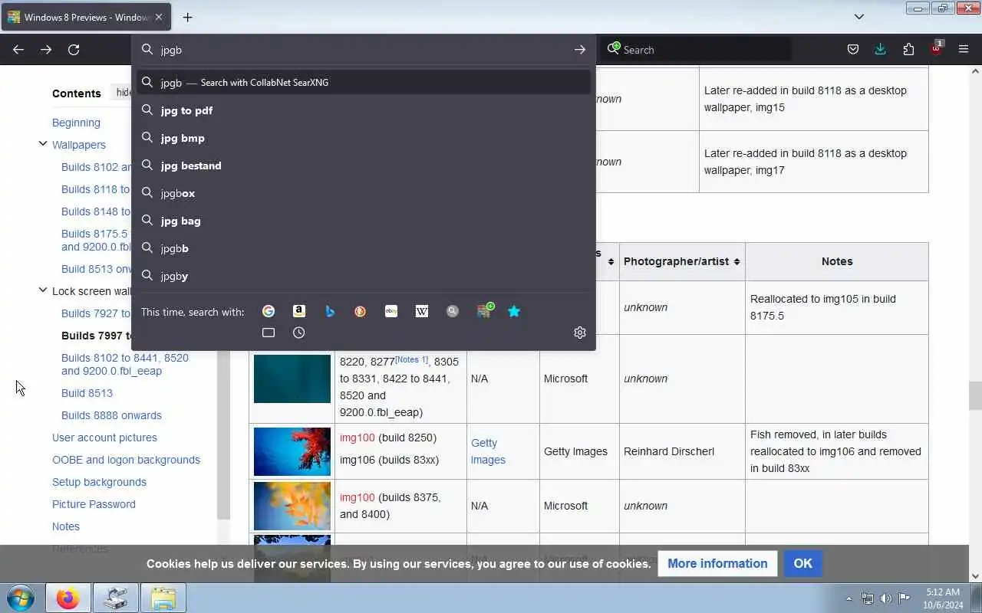Search this time with DuckDuckGo
This screenshot has width=982, height=613.
click(x=361, y=311)
